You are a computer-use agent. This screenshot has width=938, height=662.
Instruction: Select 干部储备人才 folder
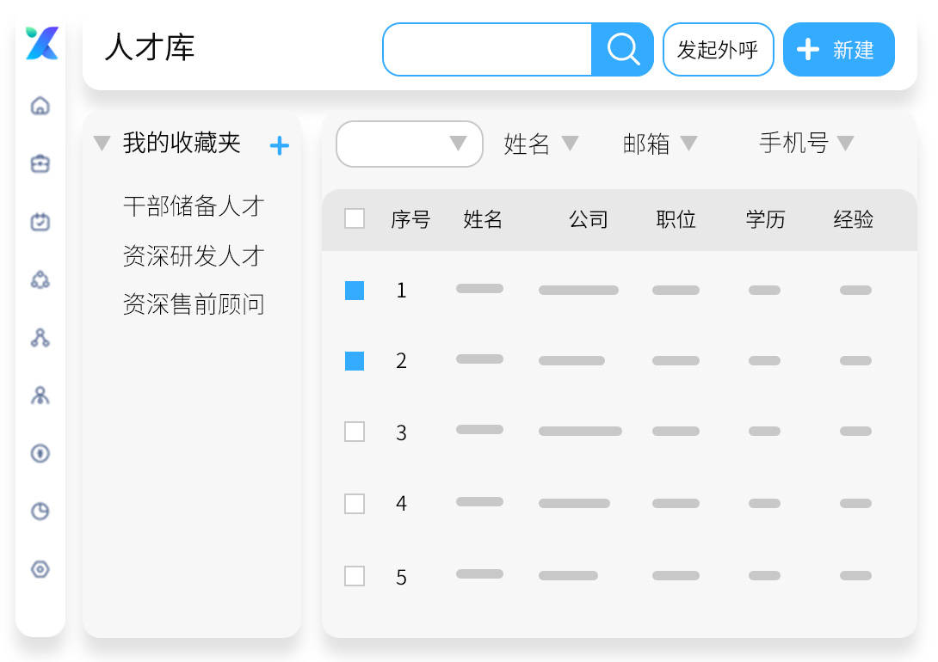point(194,206)
